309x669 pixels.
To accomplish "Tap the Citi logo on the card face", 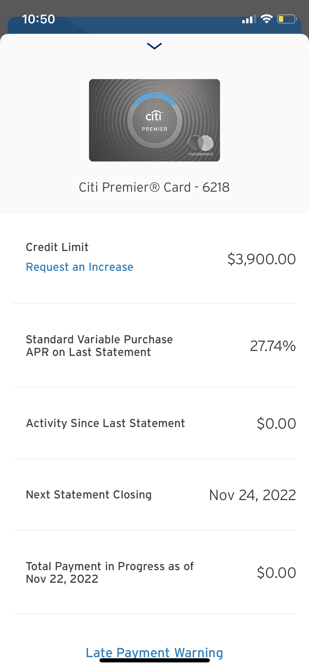I will click(154, 116).
